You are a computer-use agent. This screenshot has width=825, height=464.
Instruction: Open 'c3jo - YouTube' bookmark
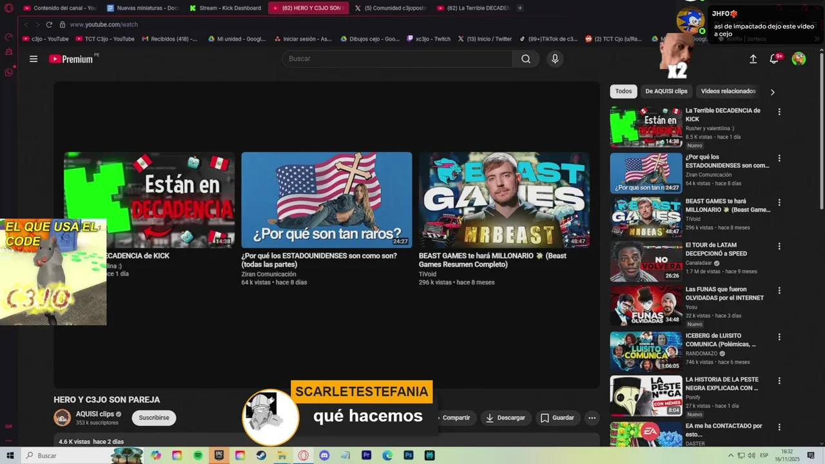(x=46, y=39)
